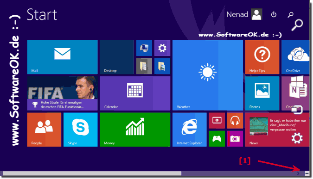Click the Nenad user name

237,14
